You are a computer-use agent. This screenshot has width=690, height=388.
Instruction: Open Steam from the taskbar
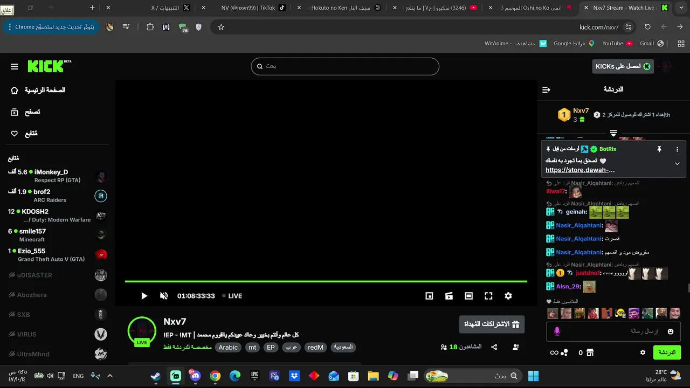[x=156, y=376]
